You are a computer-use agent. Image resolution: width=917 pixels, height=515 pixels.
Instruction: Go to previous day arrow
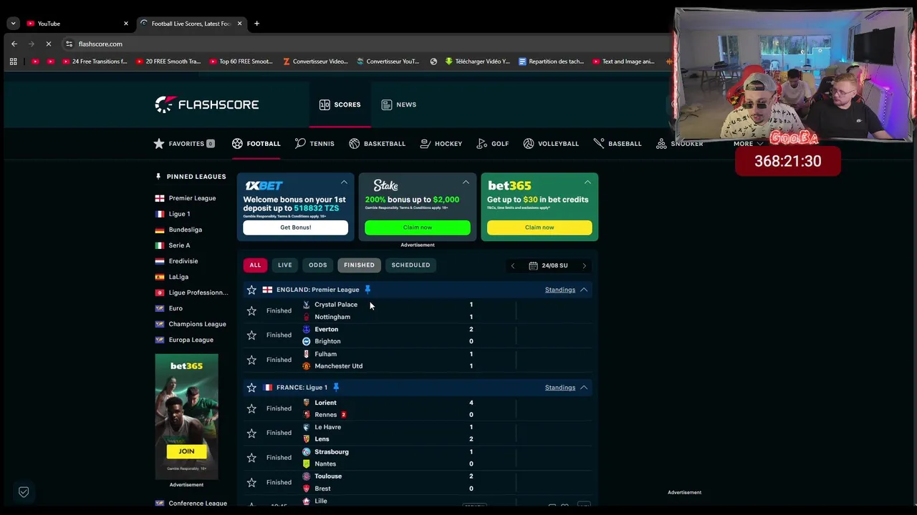coord(512,266)
